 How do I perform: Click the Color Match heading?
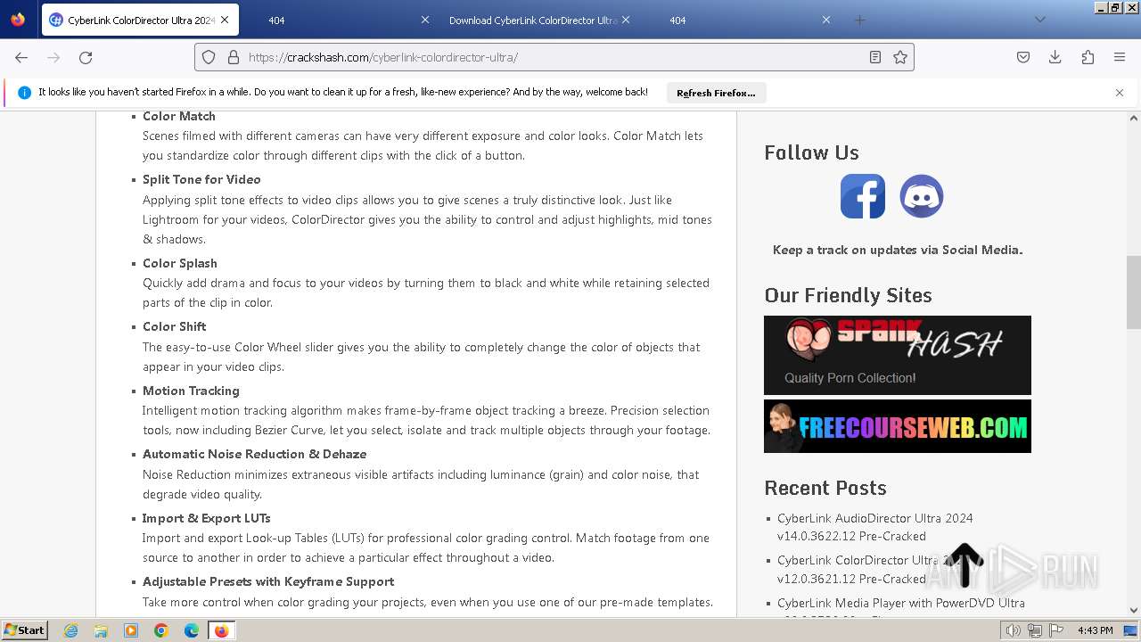pos(179,116)
